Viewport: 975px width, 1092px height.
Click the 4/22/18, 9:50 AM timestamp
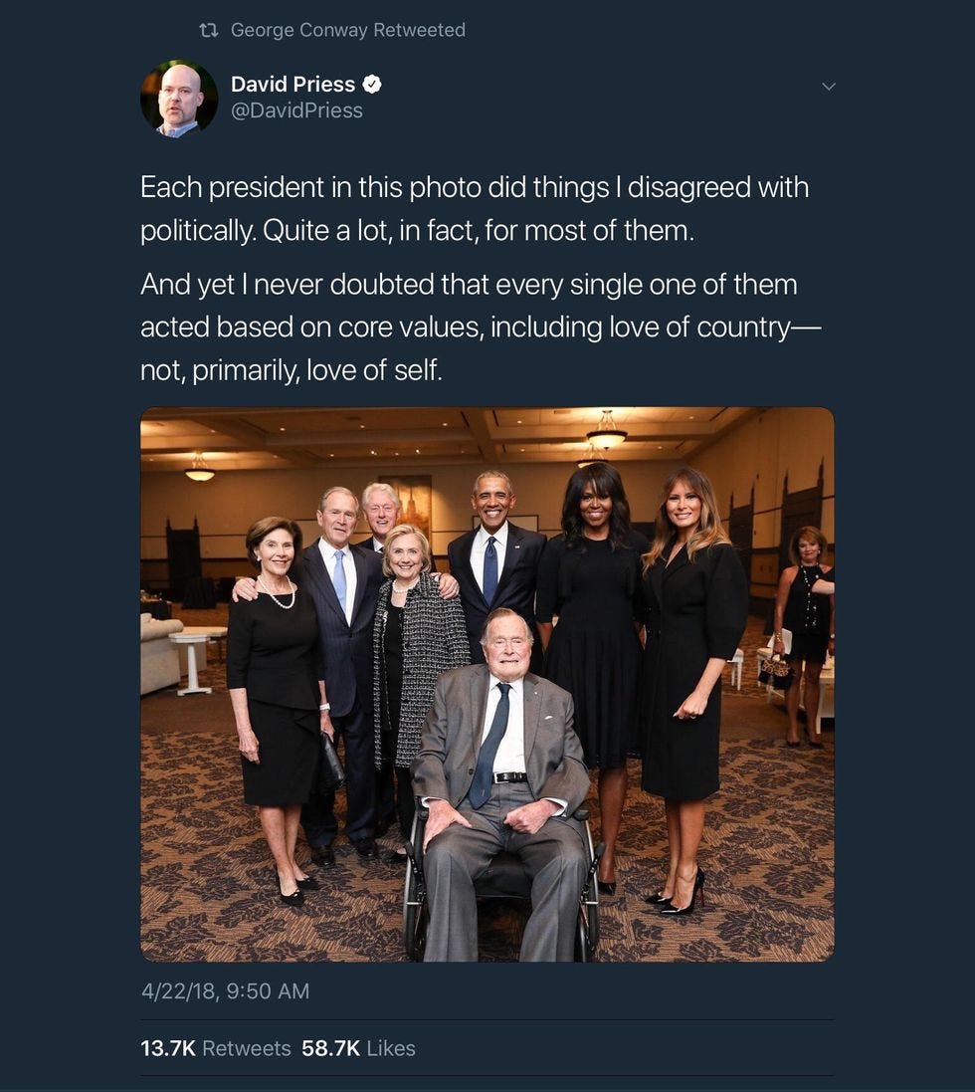225,990
